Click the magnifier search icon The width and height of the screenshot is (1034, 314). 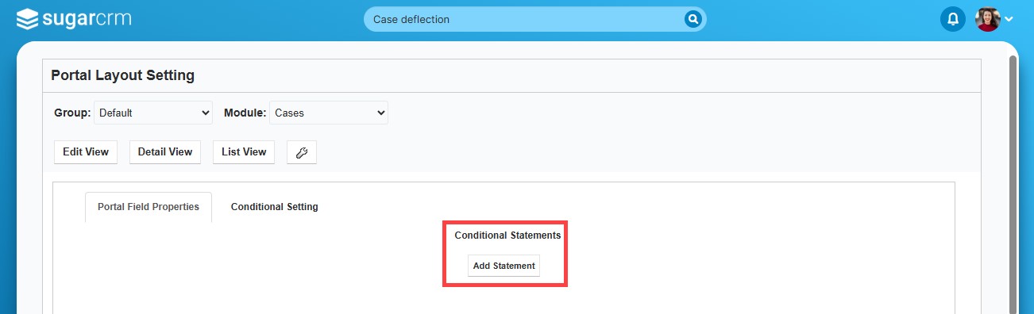coord(693,19)
